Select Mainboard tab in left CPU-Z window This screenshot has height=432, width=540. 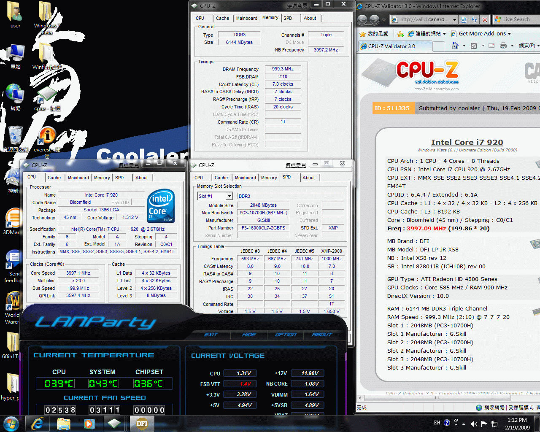[78, 178]
